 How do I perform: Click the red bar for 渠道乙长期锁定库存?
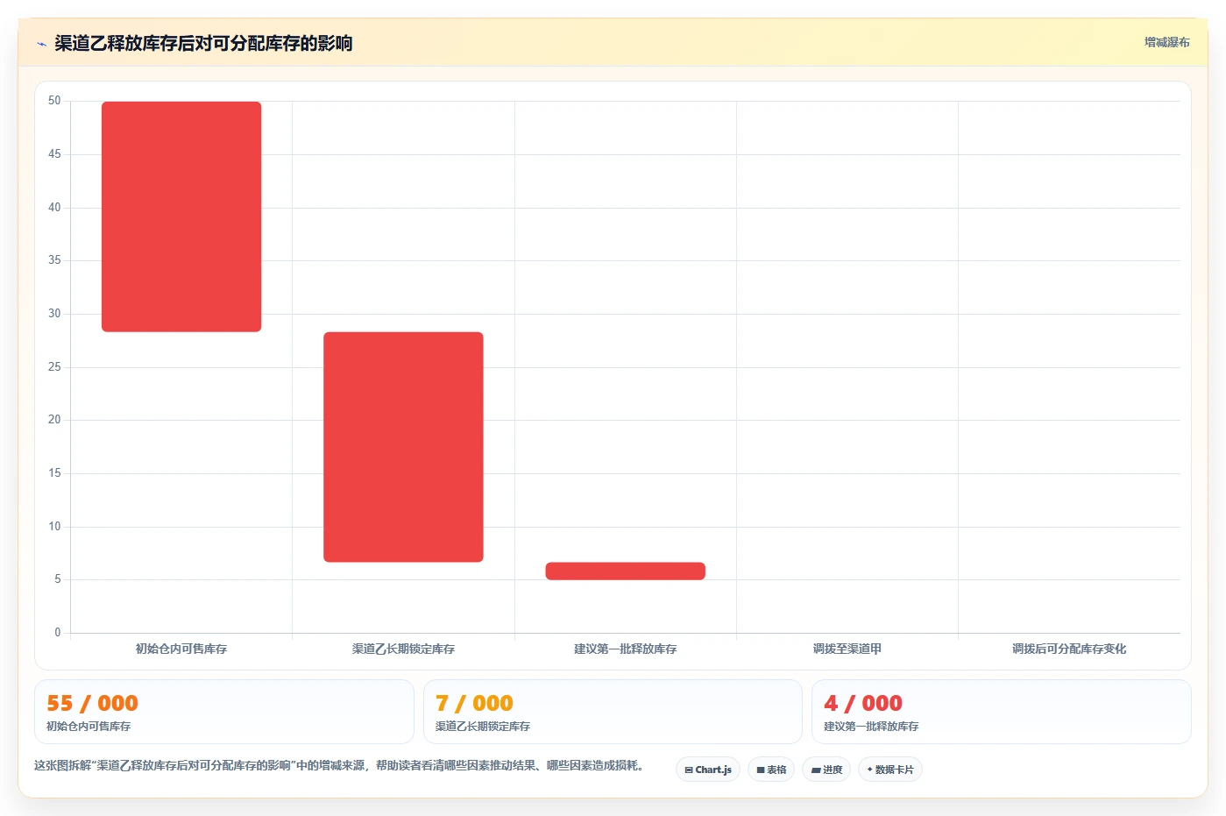click(x=403, y=447)
